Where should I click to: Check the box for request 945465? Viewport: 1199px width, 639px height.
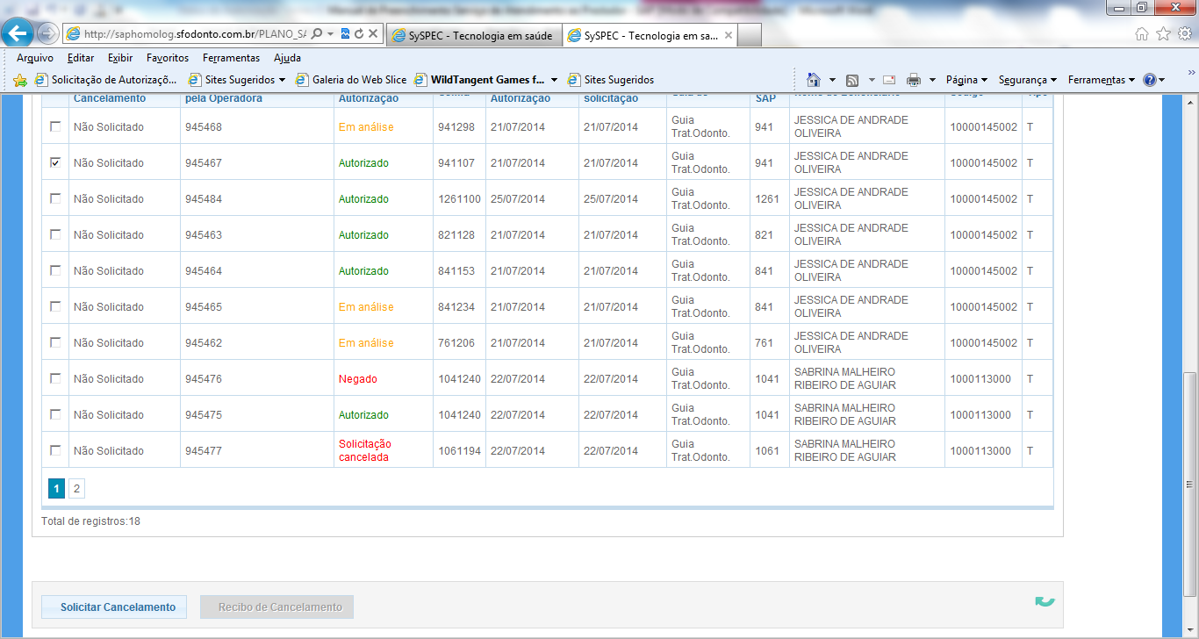(x=55, y=306)
